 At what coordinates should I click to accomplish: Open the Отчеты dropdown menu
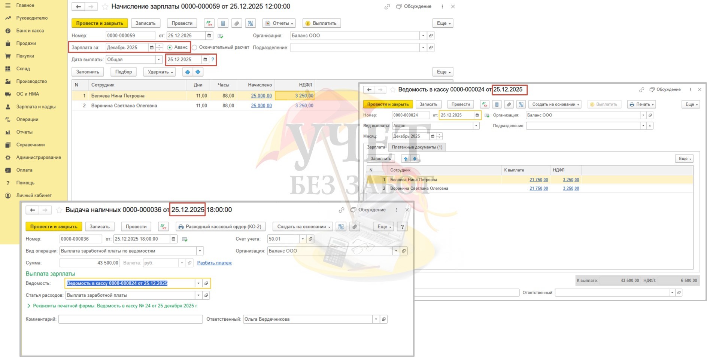pyautogui.click(x=279, y=23)
